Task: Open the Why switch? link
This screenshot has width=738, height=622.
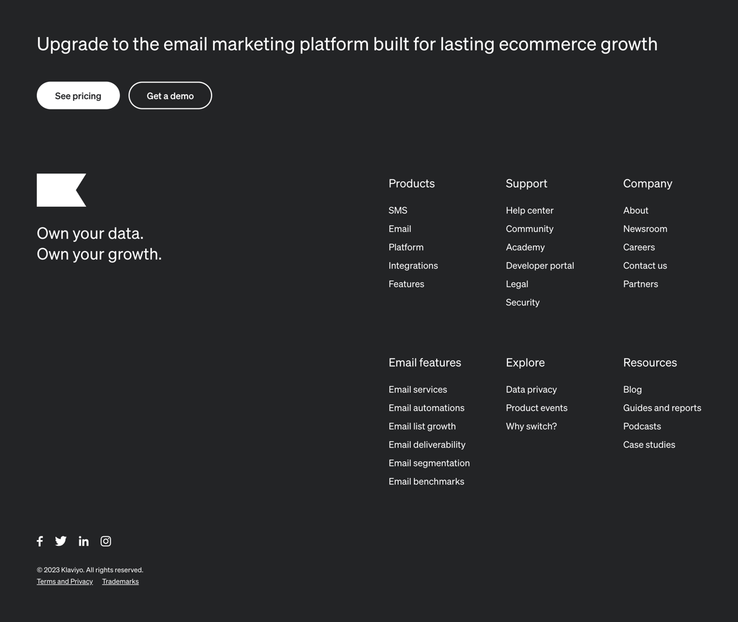Action: coord(531,426)
